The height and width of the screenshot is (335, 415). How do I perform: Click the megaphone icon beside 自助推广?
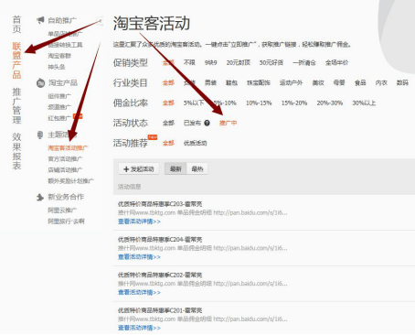coord(40,20)
